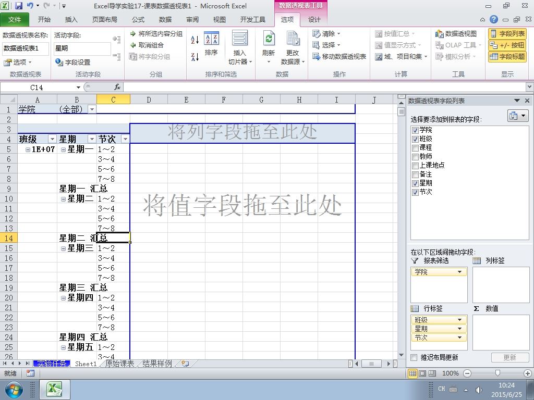Switch to page break preview in status bar
This screenshot has height=400, width=534.
point(432,373)
